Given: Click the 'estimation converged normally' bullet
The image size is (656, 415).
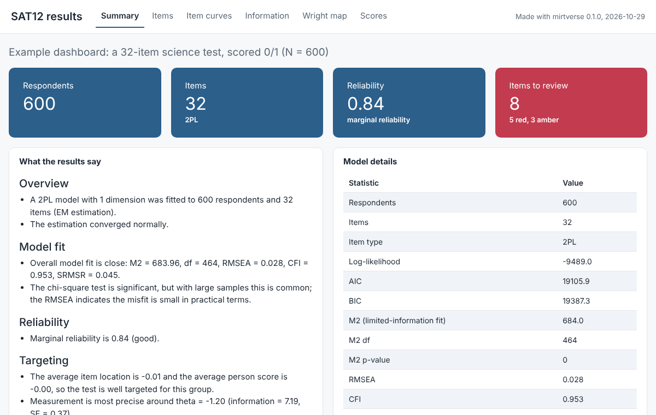Looking at the screenshot, I should 99,224.
